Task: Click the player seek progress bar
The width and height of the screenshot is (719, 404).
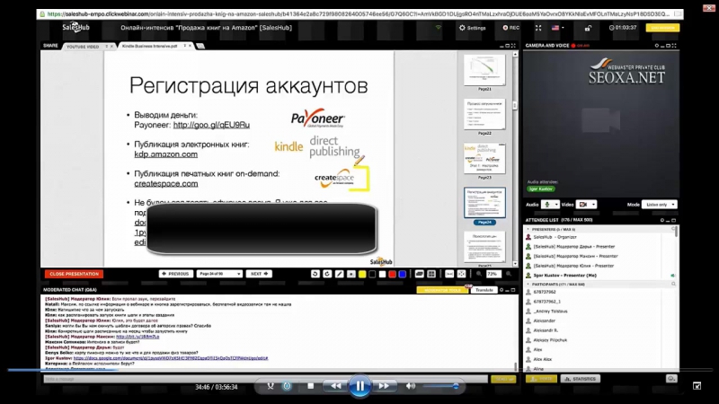Action: (359, 370)
